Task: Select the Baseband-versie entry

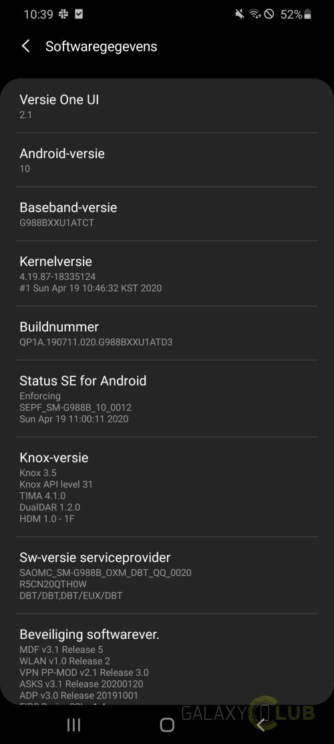Action: coord(167,214)
